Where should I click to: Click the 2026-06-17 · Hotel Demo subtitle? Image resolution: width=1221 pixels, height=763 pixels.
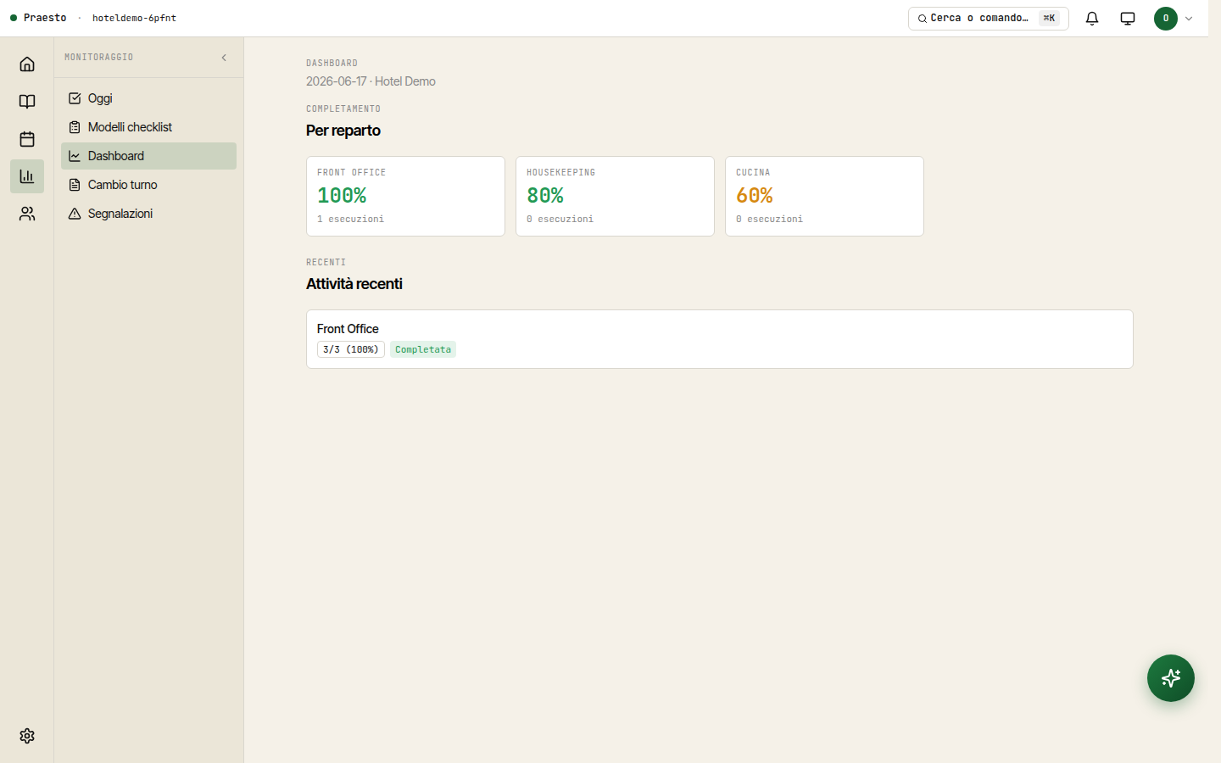(371, 81)
